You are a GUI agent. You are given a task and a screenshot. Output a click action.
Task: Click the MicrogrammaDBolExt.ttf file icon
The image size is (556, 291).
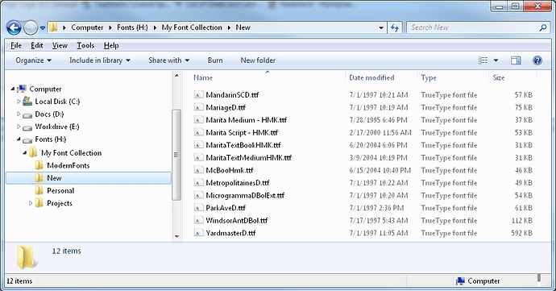pos(198,195)
